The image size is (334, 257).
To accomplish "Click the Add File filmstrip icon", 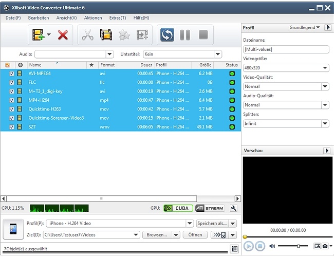I will click(x=38, y=35).
